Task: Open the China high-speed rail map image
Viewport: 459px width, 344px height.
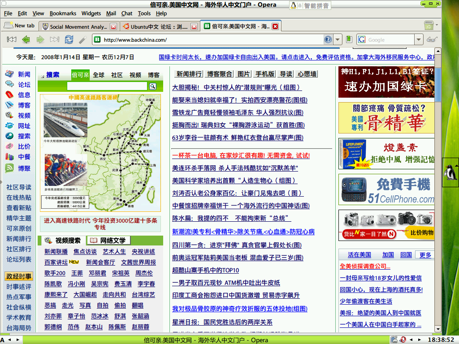Action: click(x=100, y=153)
